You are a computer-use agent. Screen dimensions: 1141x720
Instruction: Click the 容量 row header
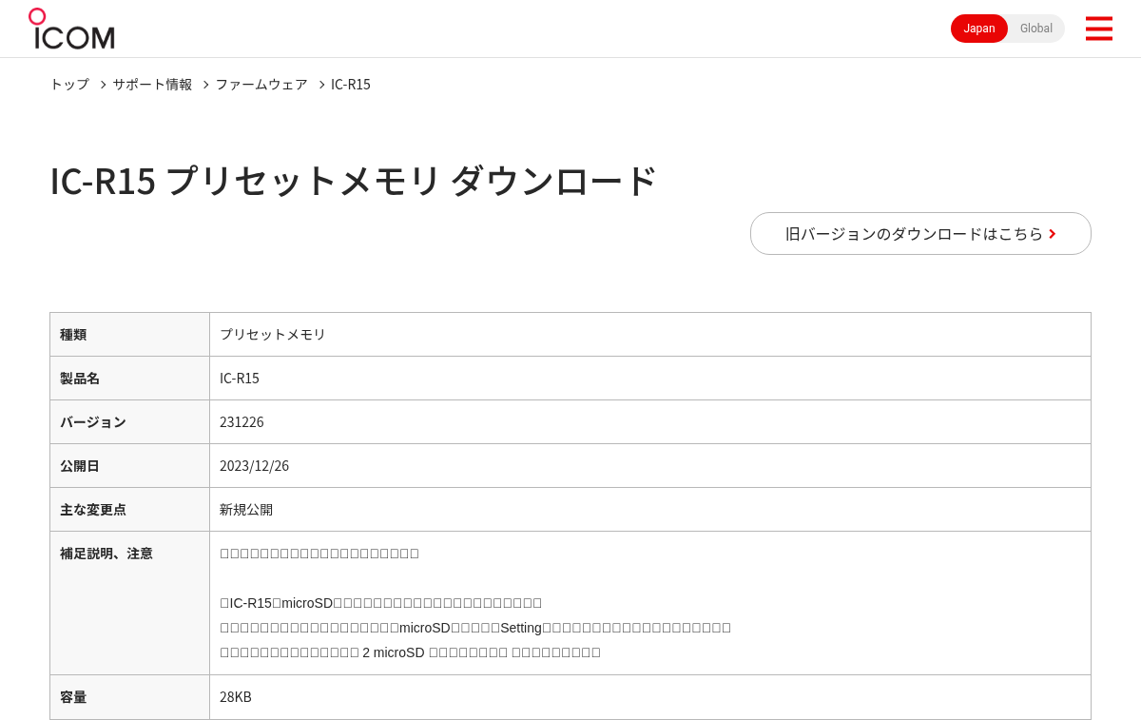[129, 697]
